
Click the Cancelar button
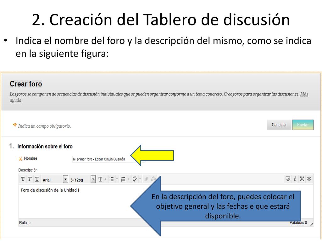[279, 125]
